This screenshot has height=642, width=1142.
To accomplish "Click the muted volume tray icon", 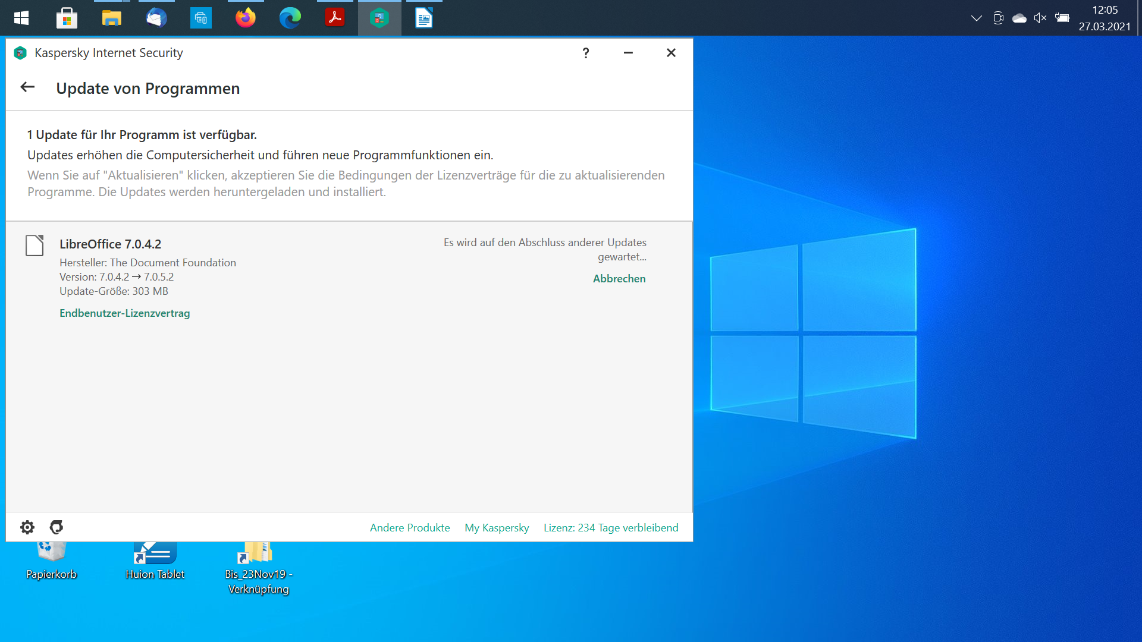I will click(1040, 18).
